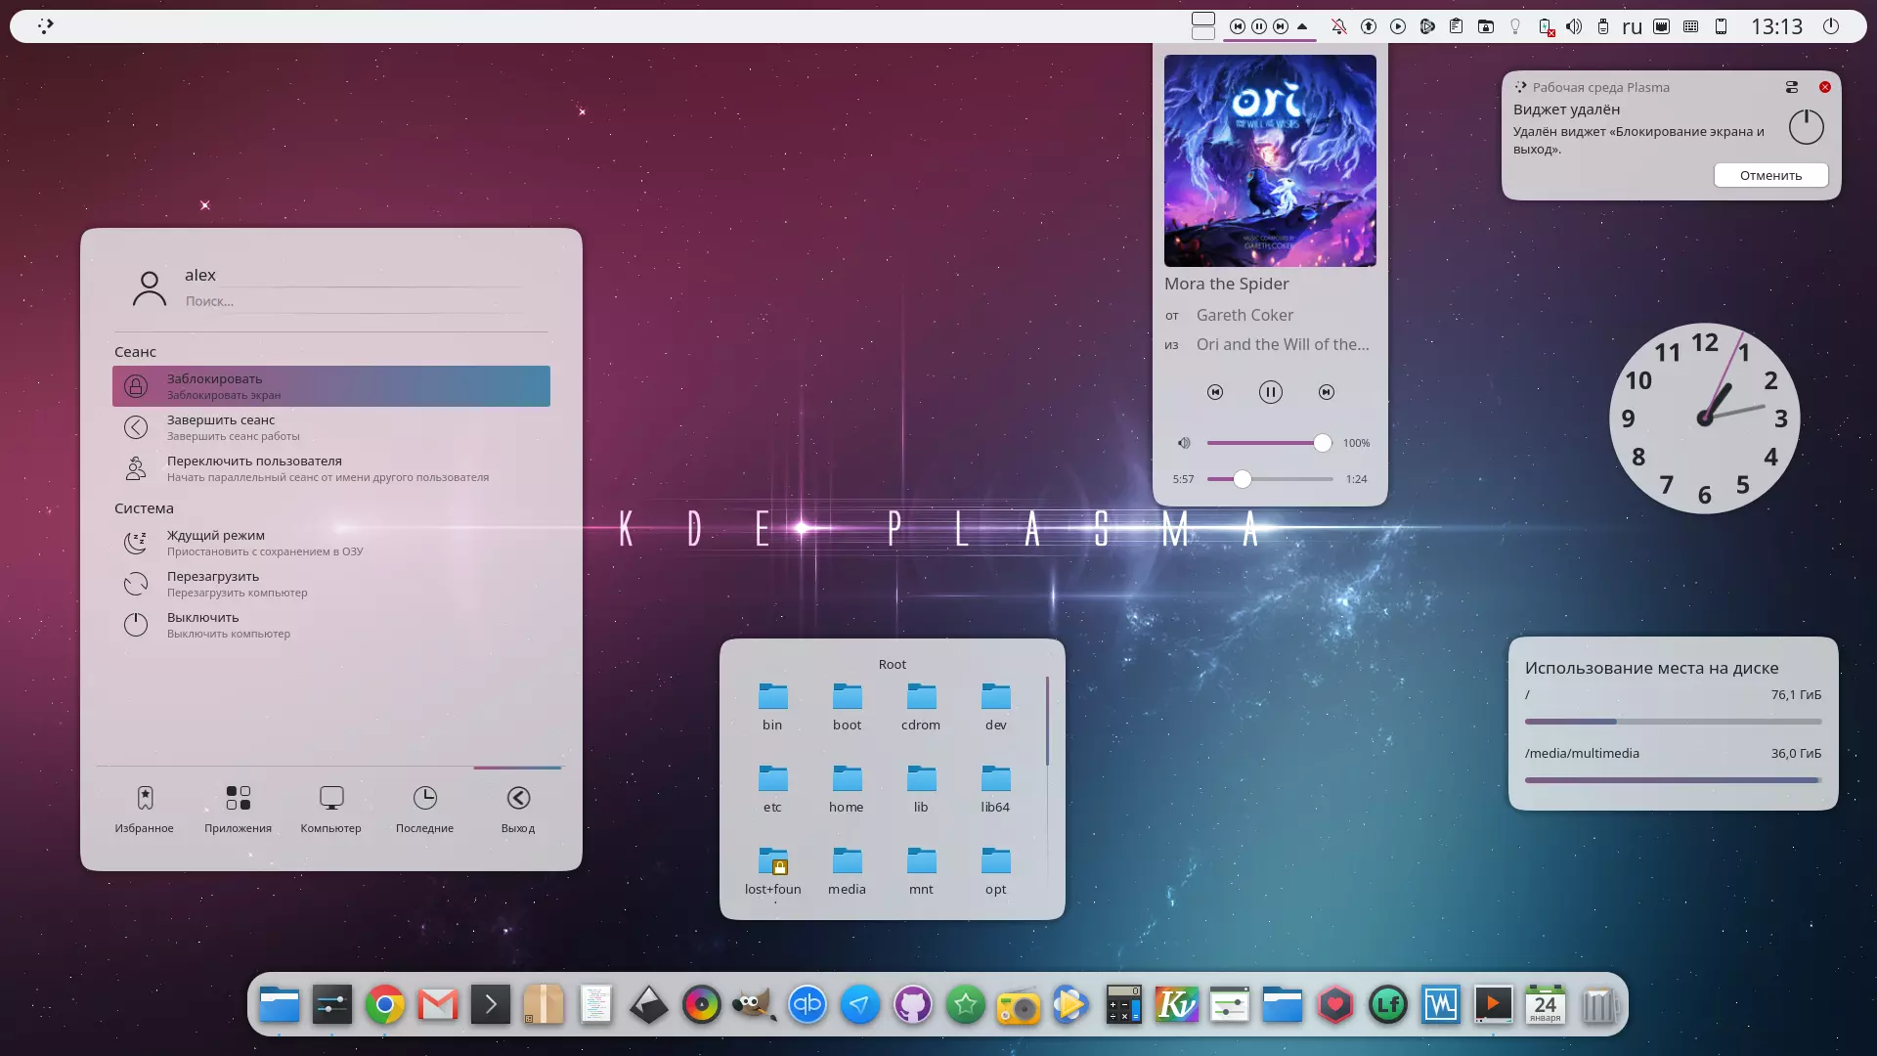
Task: Switch to the Приложения tab
Action: point(238,810)
